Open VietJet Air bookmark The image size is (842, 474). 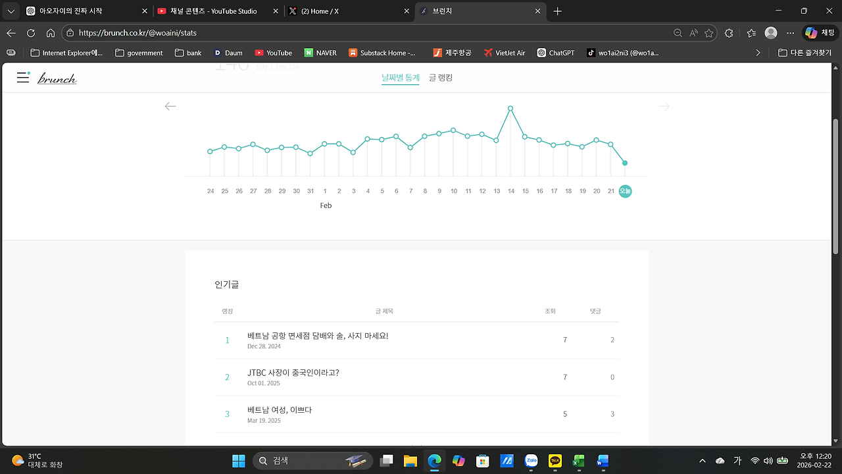click(x=505, y=53)
